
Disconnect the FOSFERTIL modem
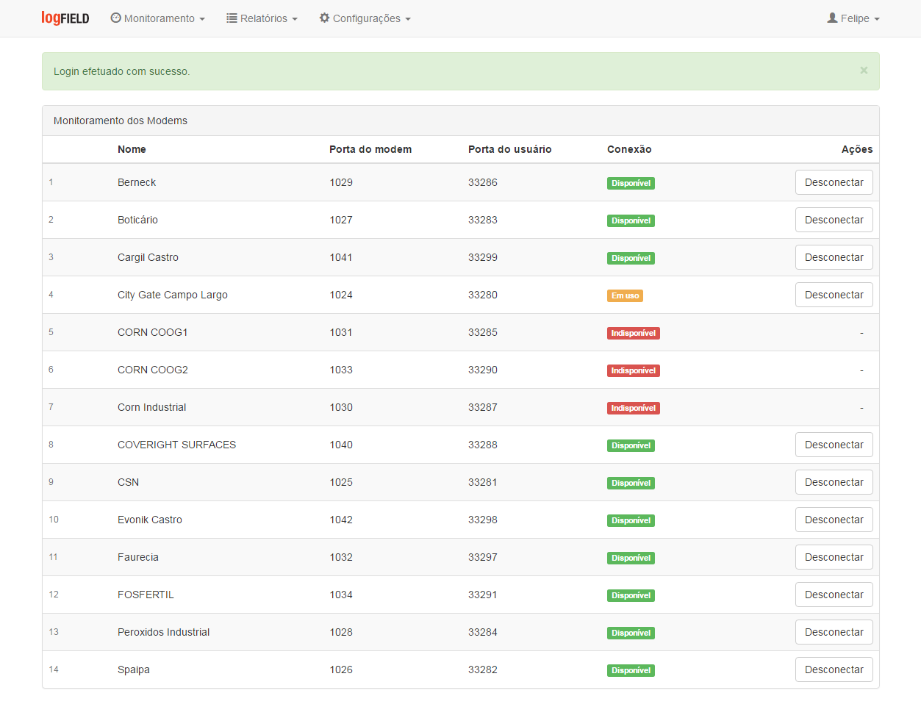pyautogui.click(x=834, y=595)
